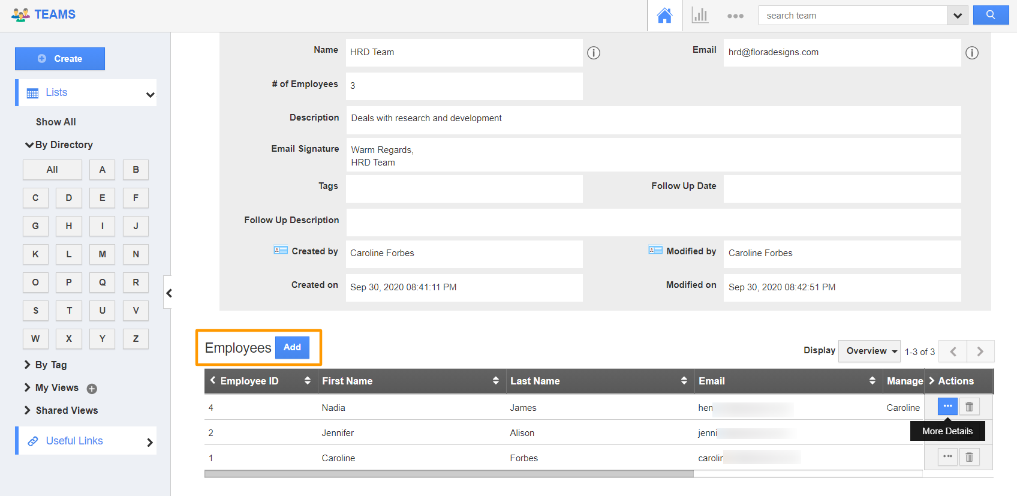Filter directory by letter Q

click(x=103, y=282)
